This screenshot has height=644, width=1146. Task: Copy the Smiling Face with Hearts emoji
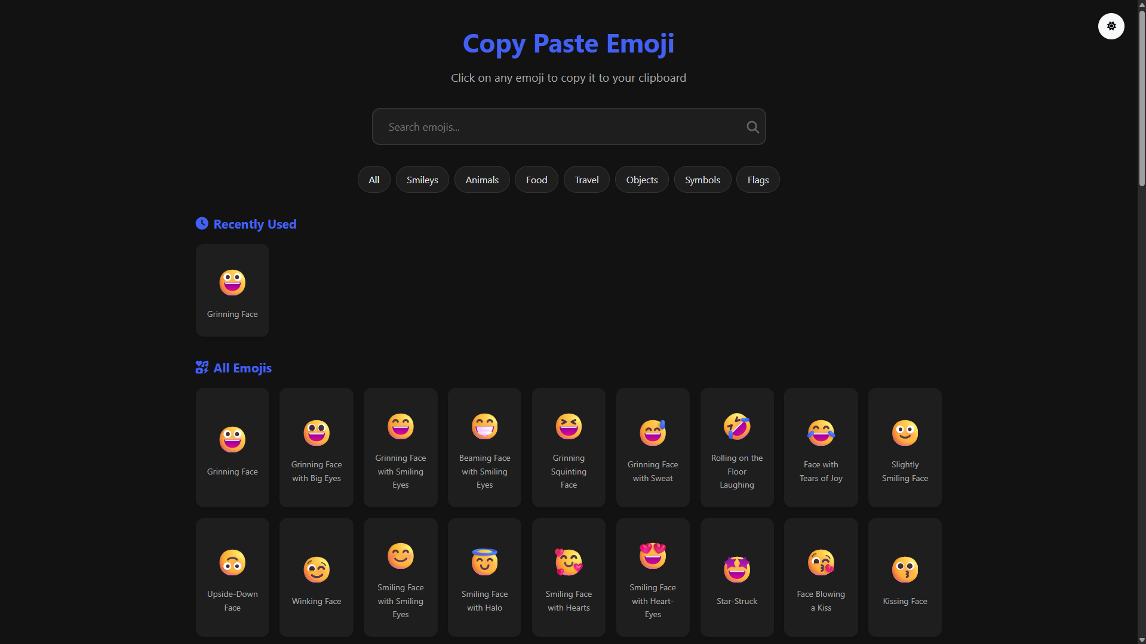pos(569,577)
